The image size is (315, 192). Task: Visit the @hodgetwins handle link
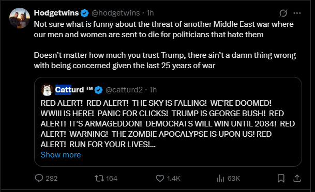116,13
